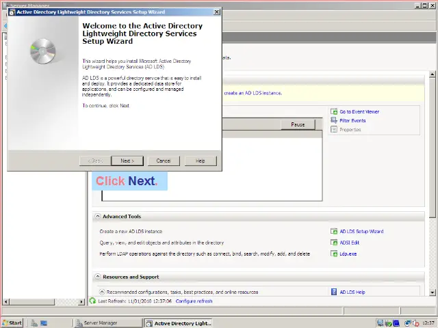Open the Configure refresh link

(194, 301)
